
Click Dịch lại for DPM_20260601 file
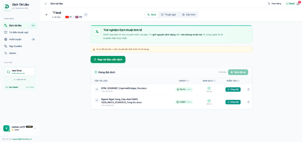point(209,91)
